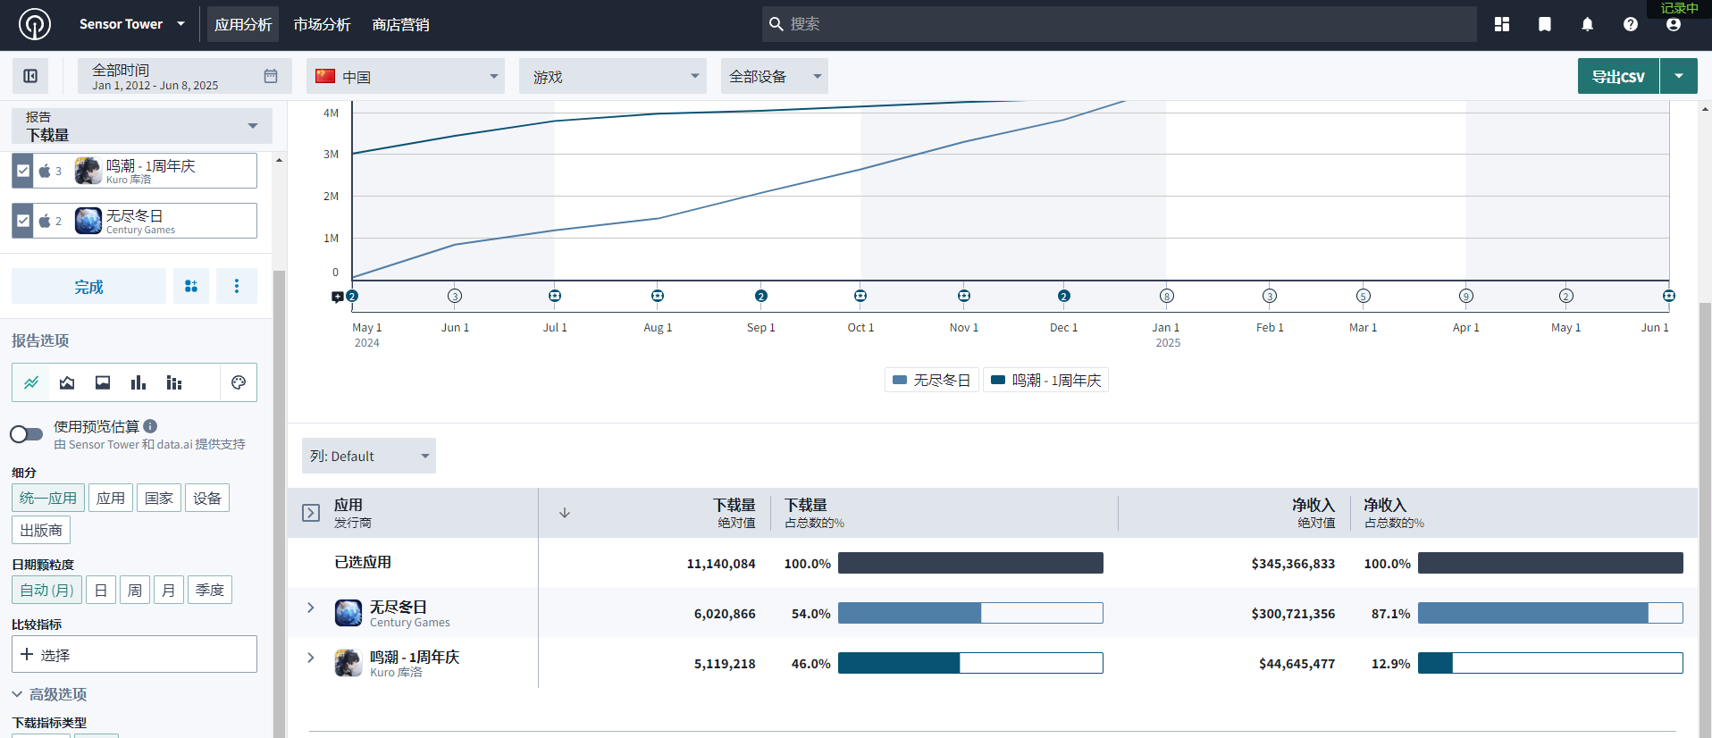This screenshot has height=738, width=1712.
Task: Set date granularity to 周
Action: [x=135, y=590]
